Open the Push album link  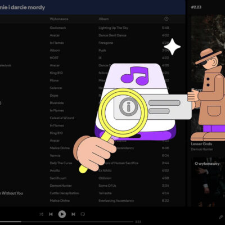coord(102,51)
